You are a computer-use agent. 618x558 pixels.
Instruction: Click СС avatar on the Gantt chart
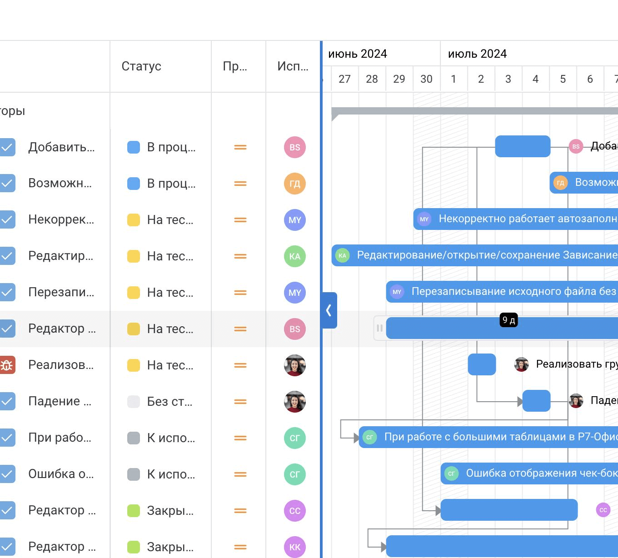pyautogui.click(x=603, y=510)
